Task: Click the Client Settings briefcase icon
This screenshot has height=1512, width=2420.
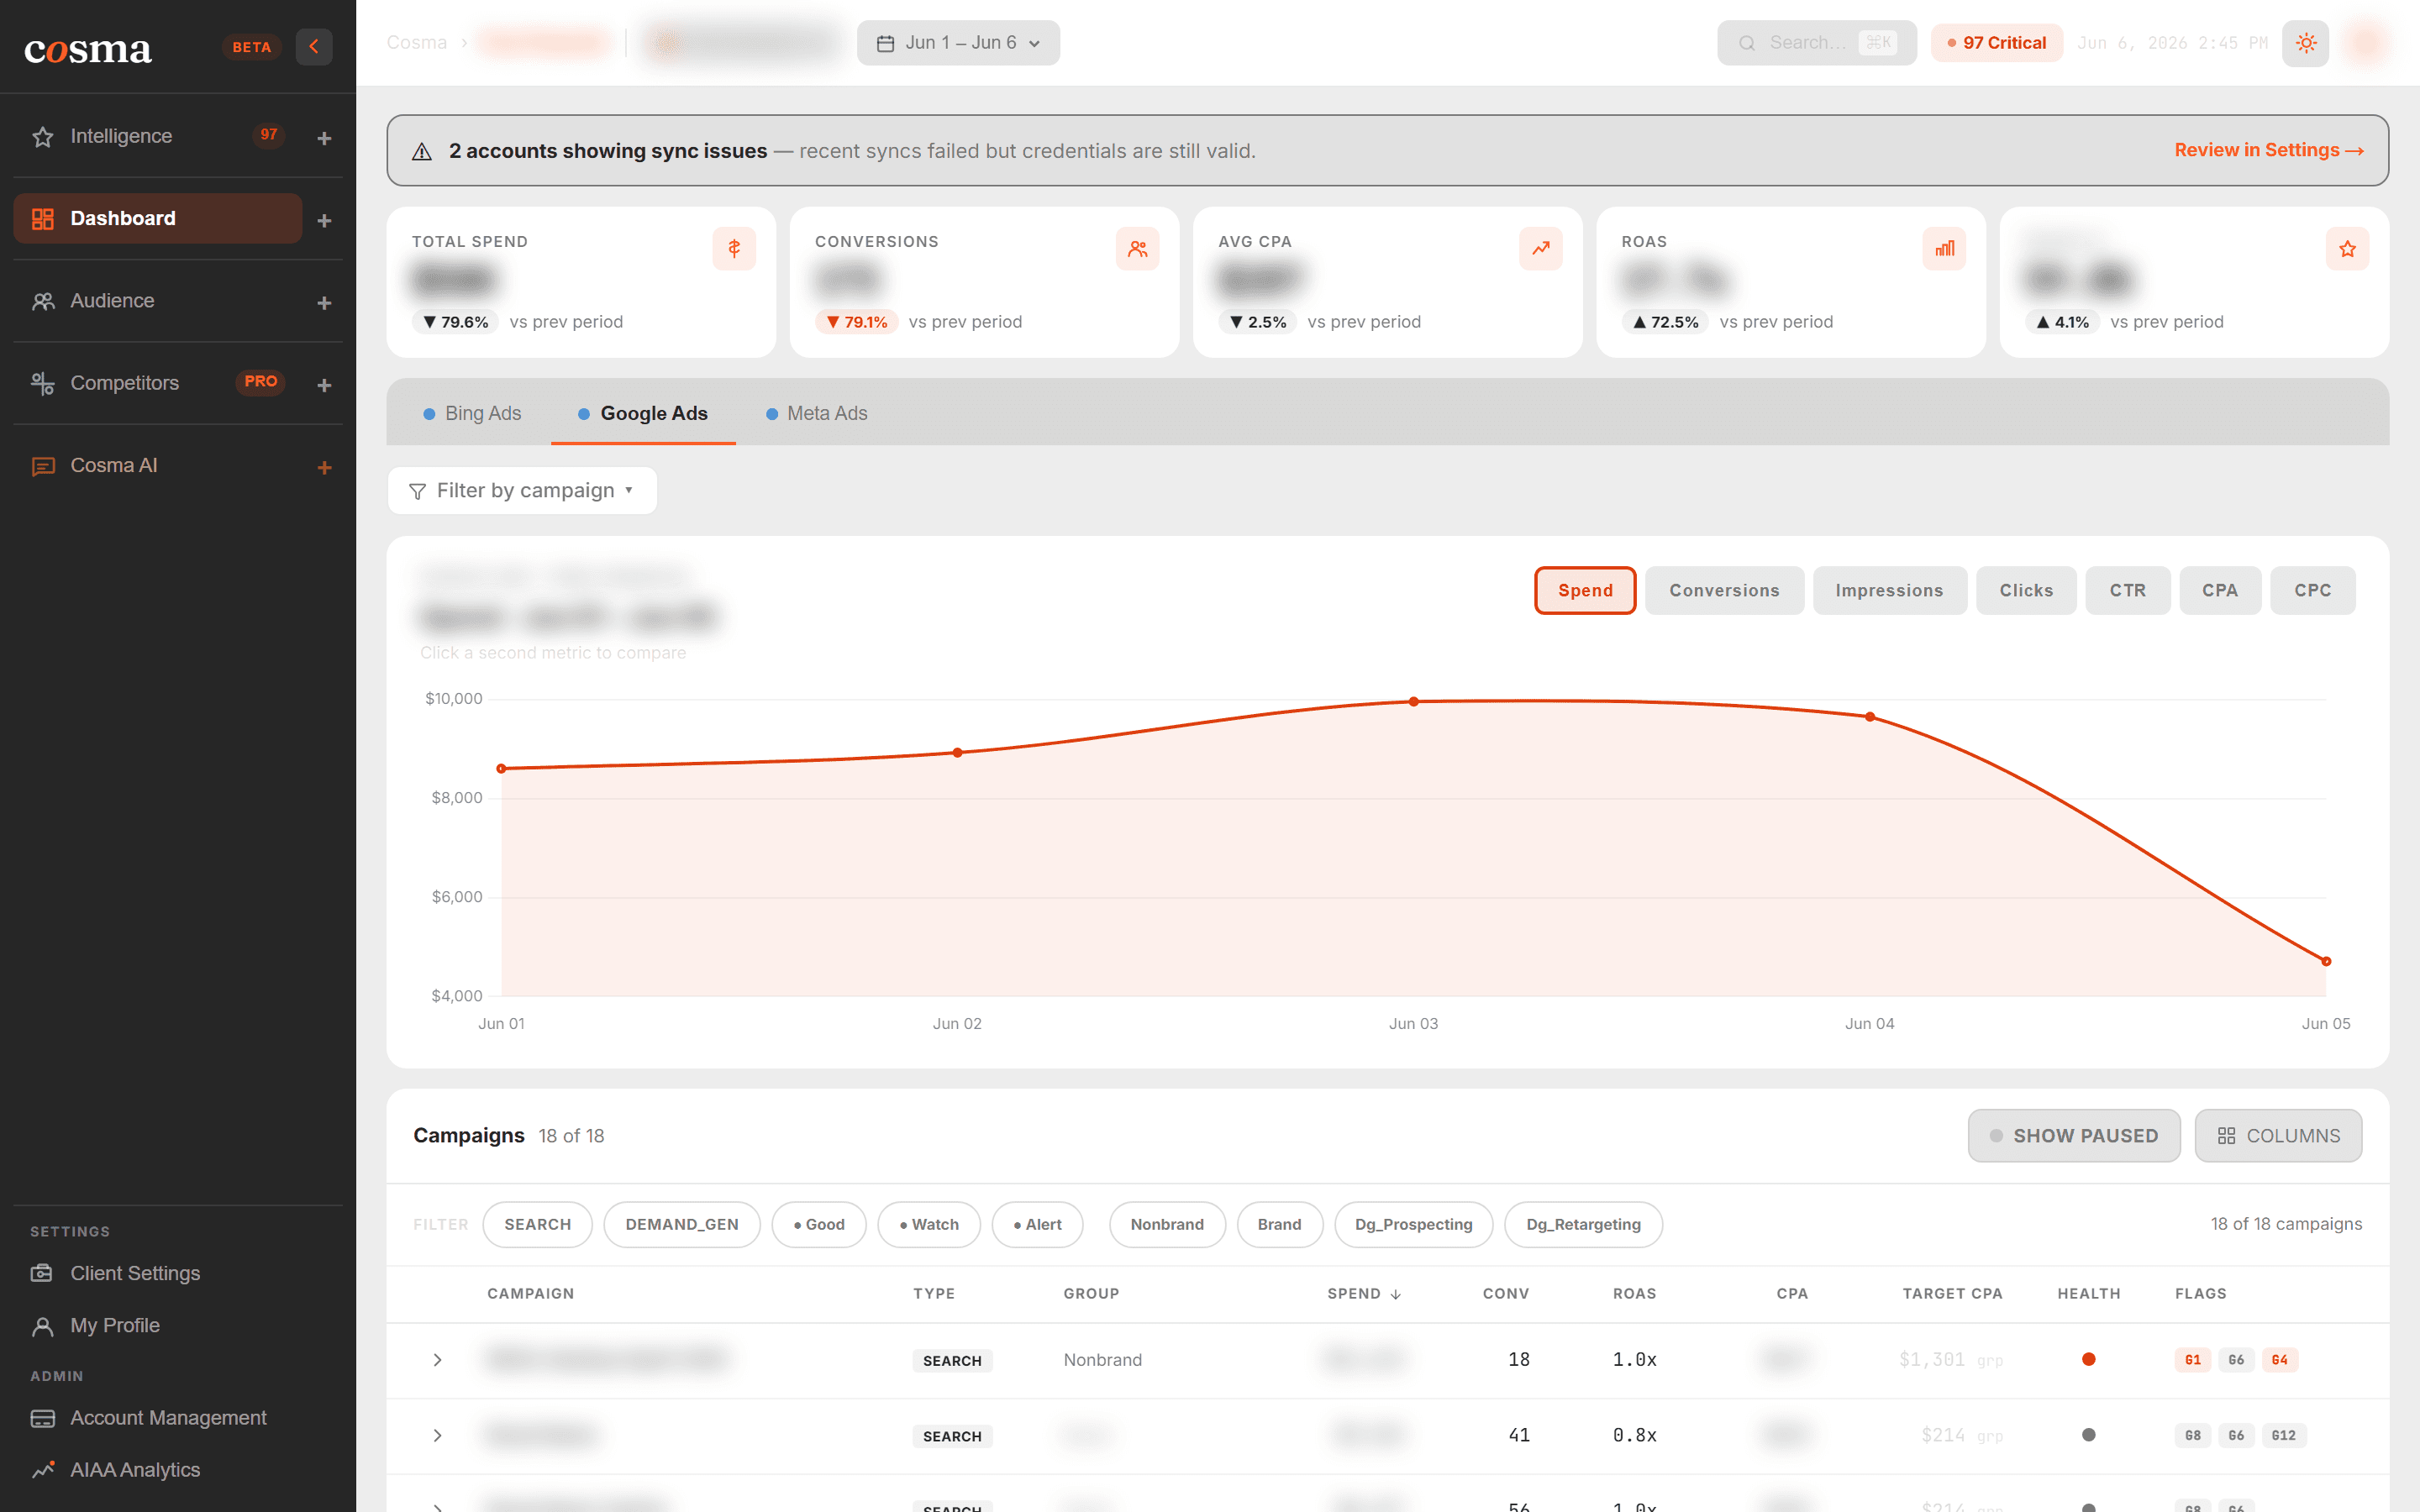Action: pos(42,1274)
